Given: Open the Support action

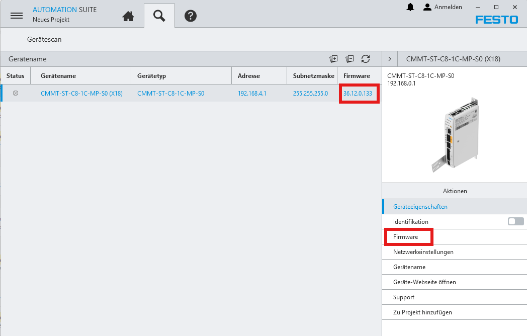Looking at the screenshot, I should coord(455,297).
